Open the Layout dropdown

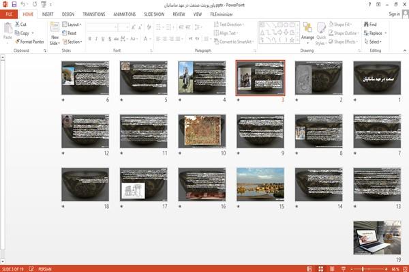[72, 25]
